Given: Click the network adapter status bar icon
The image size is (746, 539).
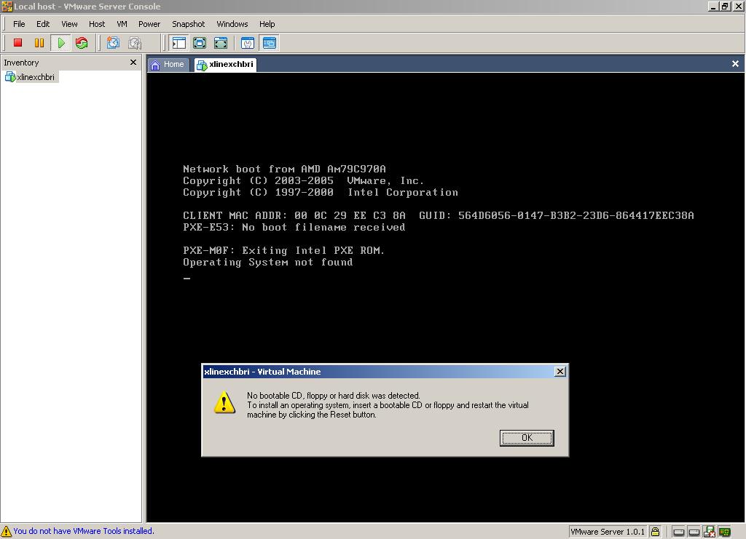Looking at the screenshot, I should click(x=726, y=531).
